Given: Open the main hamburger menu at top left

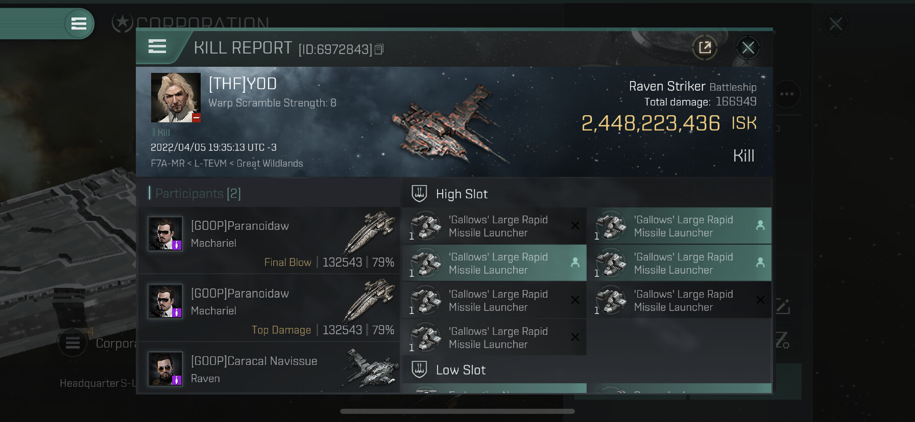Looking at the screenshot, I should pos(79,23).
